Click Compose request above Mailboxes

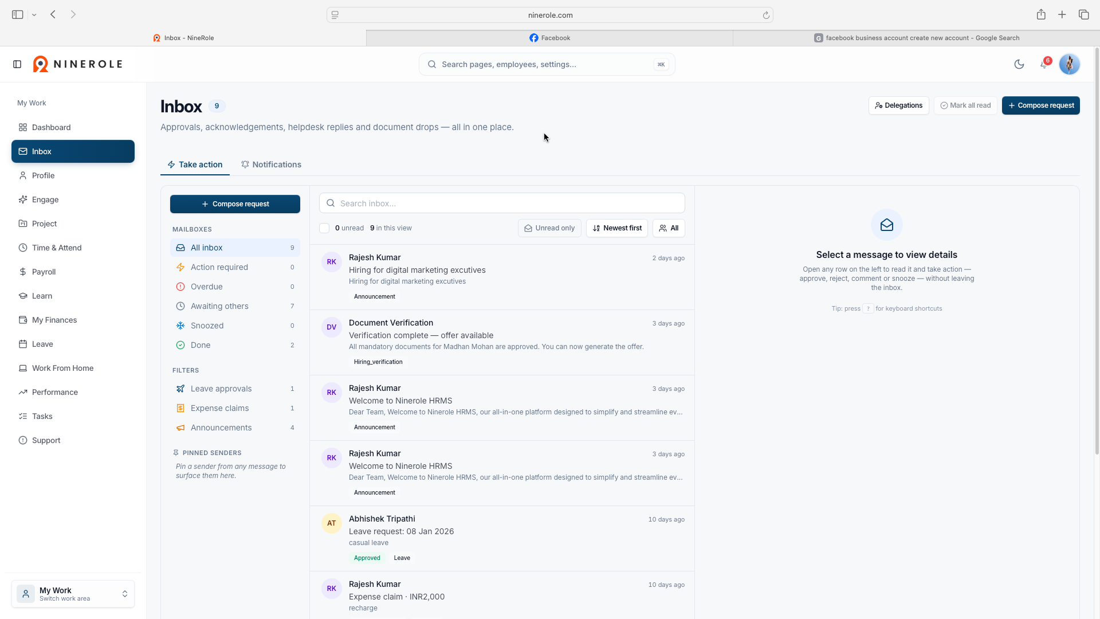[x=235, y=204]
